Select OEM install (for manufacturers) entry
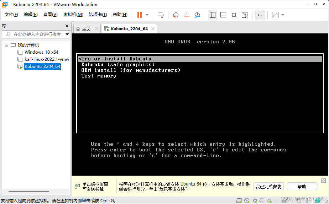 click(x=131, y=70)
